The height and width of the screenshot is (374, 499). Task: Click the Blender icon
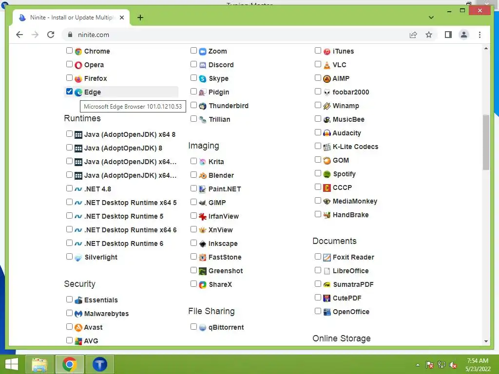(203, 175)
